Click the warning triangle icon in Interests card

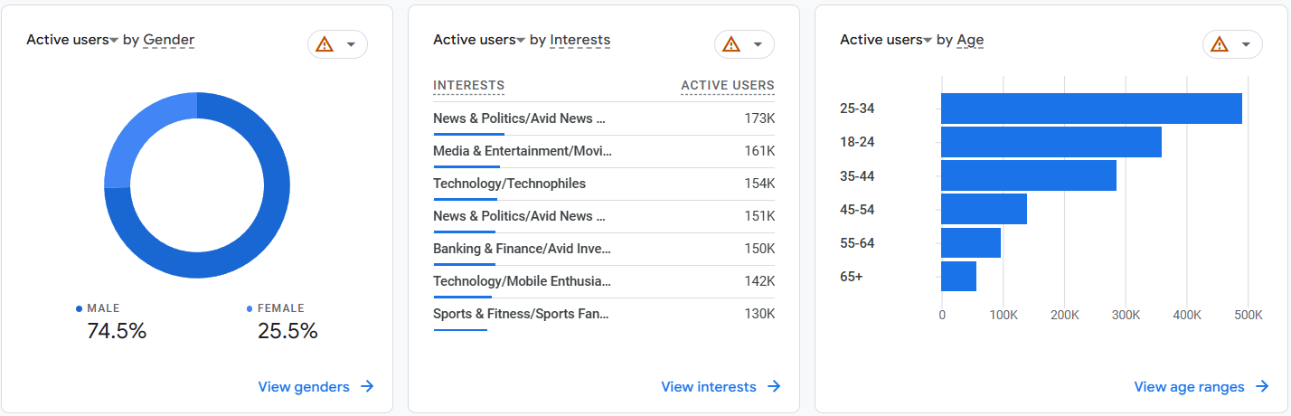coord(731,44)
